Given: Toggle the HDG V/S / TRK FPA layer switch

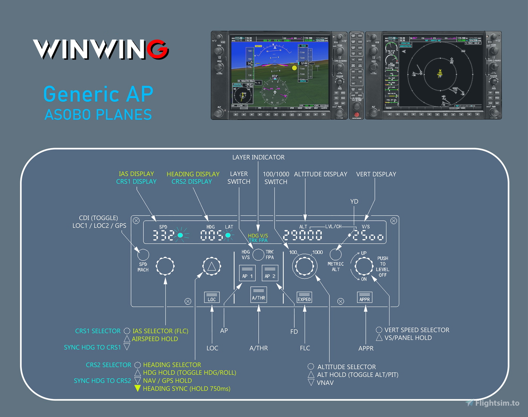Looking at the screenshot, I should [259, 255].
